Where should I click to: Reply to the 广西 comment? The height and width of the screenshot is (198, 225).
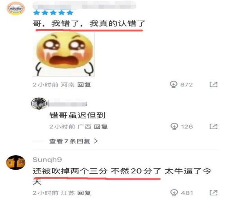[x=101, y=127]
